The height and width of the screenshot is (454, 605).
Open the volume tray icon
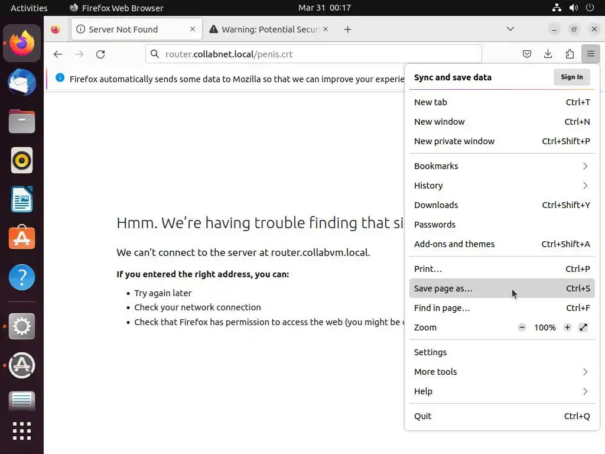573,8
